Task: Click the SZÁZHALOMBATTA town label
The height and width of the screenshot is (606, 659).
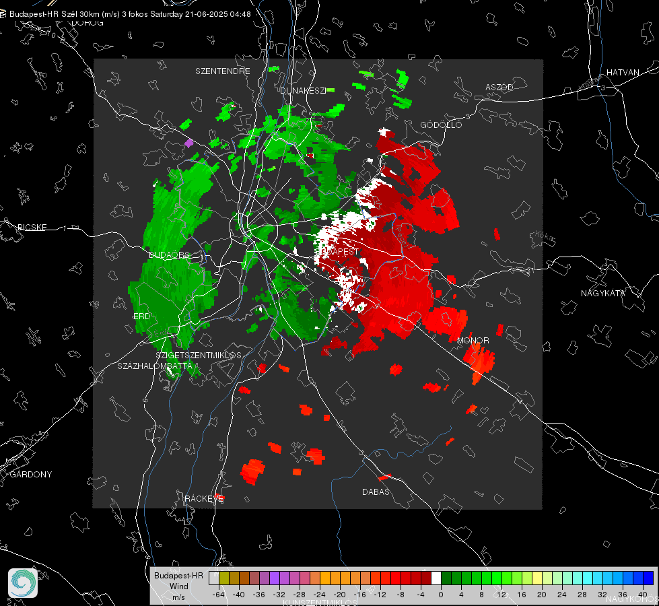Action: click(155, 366)
